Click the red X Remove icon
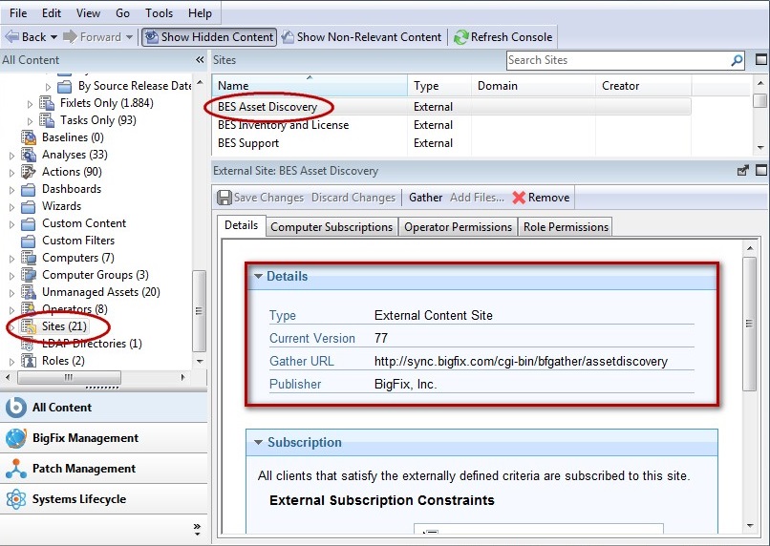The width and height of the screenshot is (770, 546). (x=519, y=198)
